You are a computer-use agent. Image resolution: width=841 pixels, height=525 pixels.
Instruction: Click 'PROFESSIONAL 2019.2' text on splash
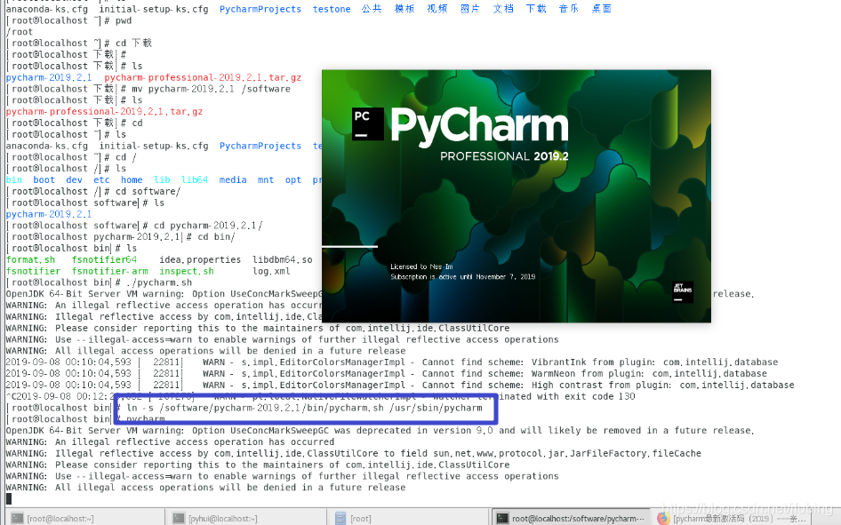(504, 156)
